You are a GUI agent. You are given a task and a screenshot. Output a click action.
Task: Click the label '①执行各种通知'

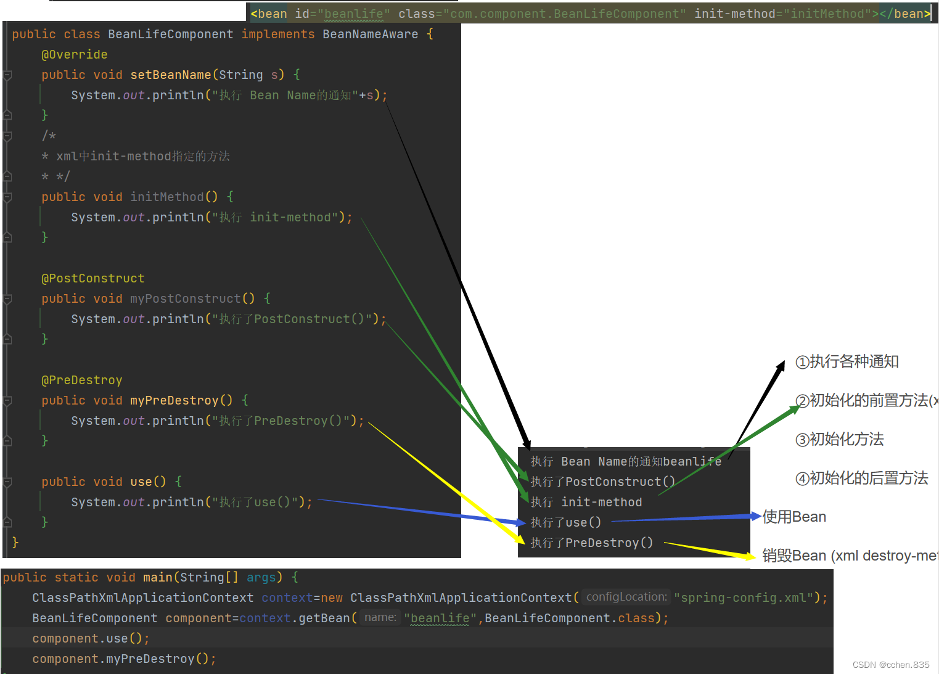847,362
